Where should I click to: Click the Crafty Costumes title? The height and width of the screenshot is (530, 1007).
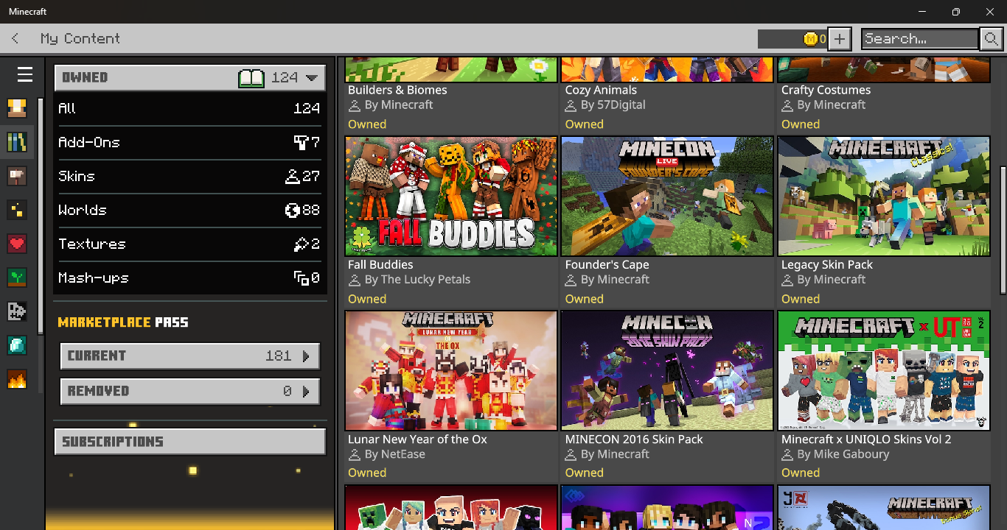(x=826, y=90)
